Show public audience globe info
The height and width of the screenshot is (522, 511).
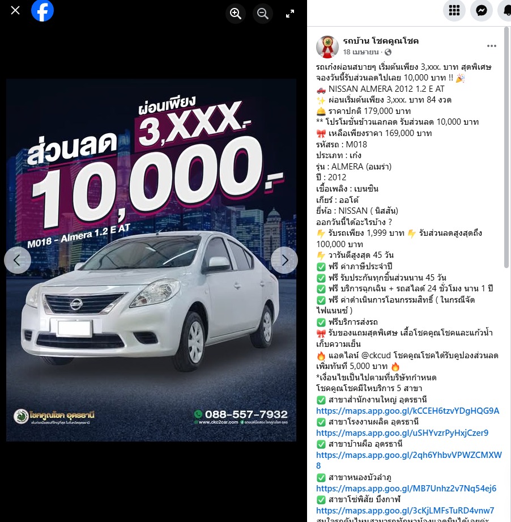tap(388, 52)
